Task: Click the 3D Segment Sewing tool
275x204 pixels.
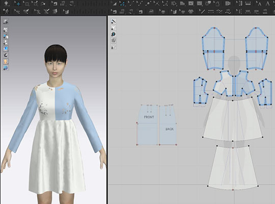Action: (63, 4)
